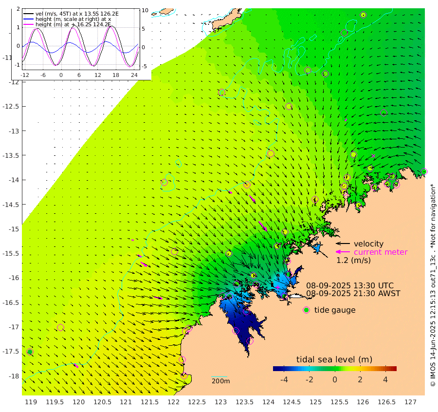Screen dimensions: 438x412
Task: Click the '10' tick on the inset right axis
Action: 145,10
